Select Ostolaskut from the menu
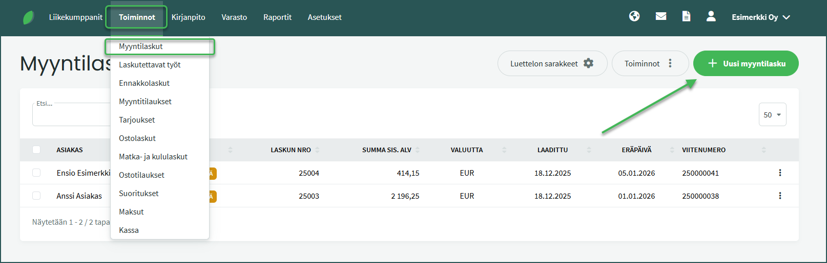This screenshot has height=263, width=827. click(137, 138)
